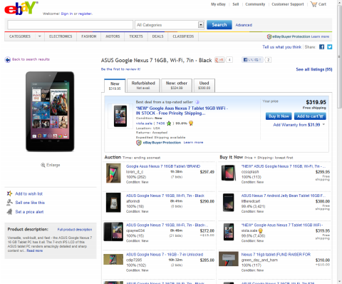This screenshot has width=342, height=284.
Task: Click the Enlarge magnifier icon
Action: 43,165
